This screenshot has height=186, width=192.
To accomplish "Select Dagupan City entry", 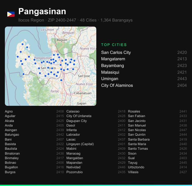I will [x=96, y=121].
